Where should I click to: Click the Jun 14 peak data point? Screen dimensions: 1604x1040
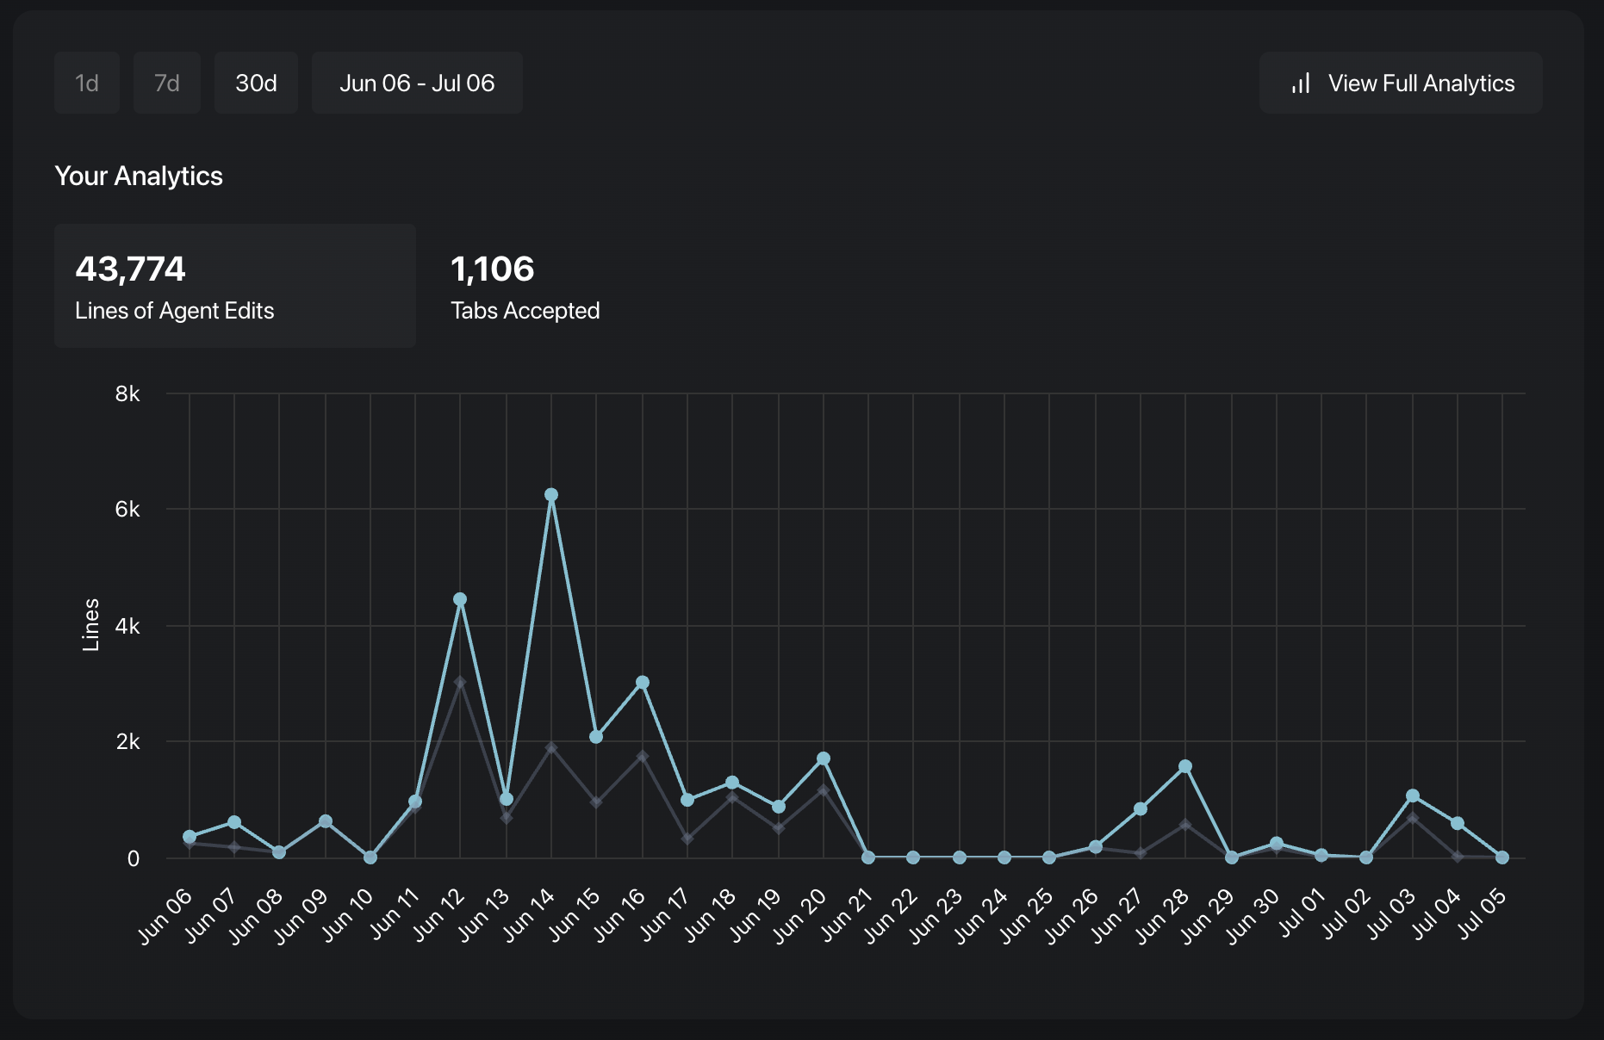551,495
